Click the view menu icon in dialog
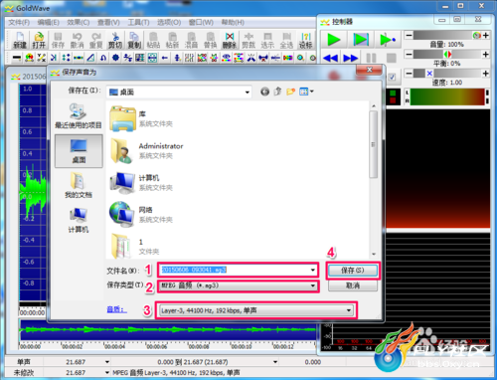This screenshot has height=380, width=497. [306, 92]
